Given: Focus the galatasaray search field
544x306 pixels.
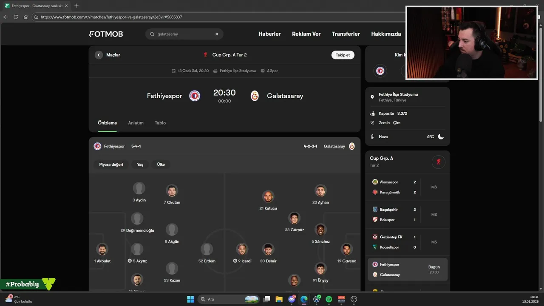Looking at the screenshot, I should pos(184,34).
